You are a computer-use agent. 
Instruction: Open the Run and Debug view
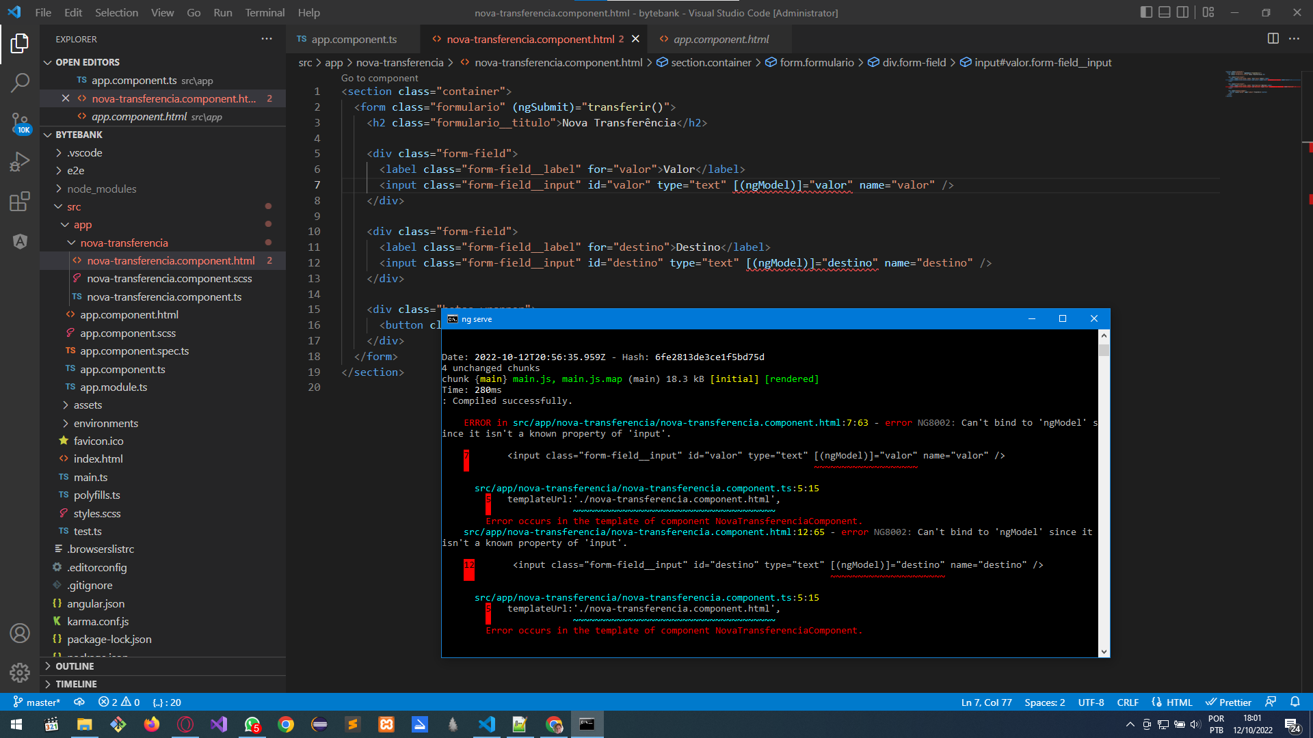pos(20,162)
